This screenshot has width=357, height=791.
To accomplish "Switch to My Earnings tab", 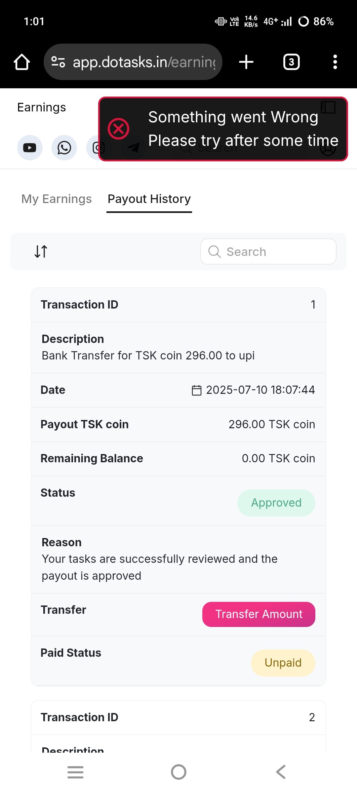I will (57, 199).
